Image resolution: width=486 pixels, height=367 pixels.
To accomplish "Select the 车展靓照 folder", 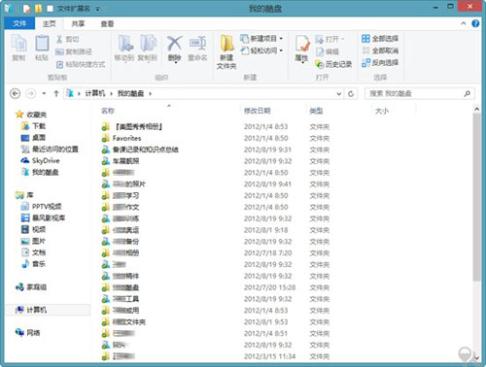I will [121, 161].
